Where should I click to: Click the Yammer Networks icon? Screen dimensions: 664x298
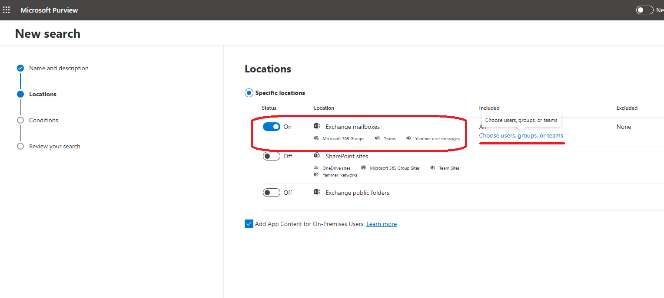click(x=316, y=175)
